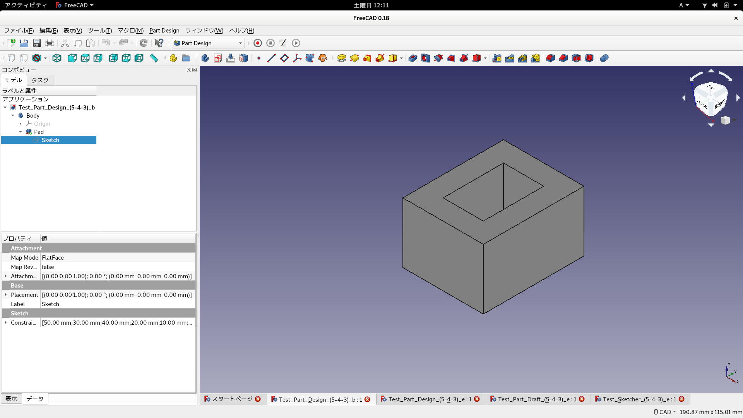Image resolution: width=743 pixels, height=418 pixels.
Task: Apply the Fillet feature
Action: 551,58
